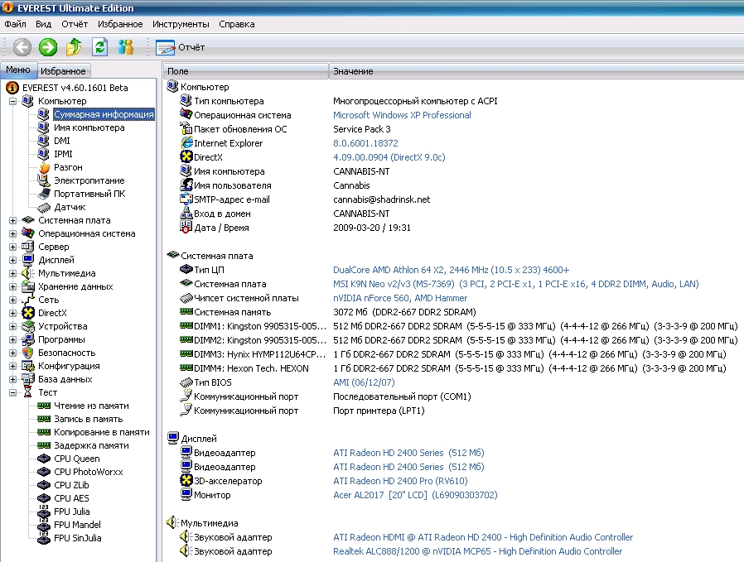Image resolution: width=744 pixels, height=562 pixels.
Task: Click the 3D-акселератор row icon
Action: 186,480
